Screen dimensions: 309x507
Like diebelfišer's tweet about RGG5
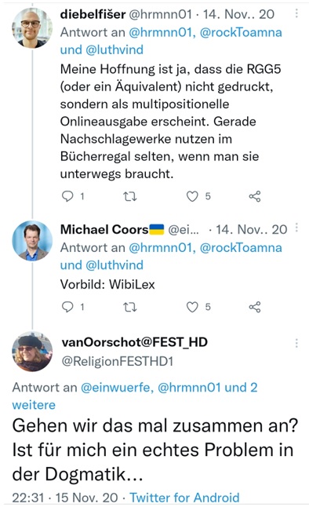click(192, 196)
